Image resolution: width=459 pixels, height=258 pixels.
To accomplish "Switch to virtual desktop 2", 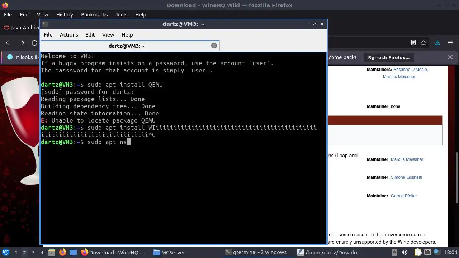I will (24, 253).
